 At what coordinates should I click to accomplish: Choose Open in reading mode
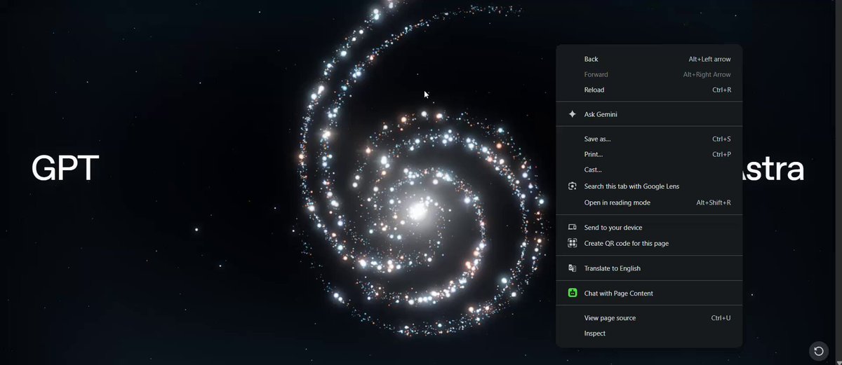[649, 202]
